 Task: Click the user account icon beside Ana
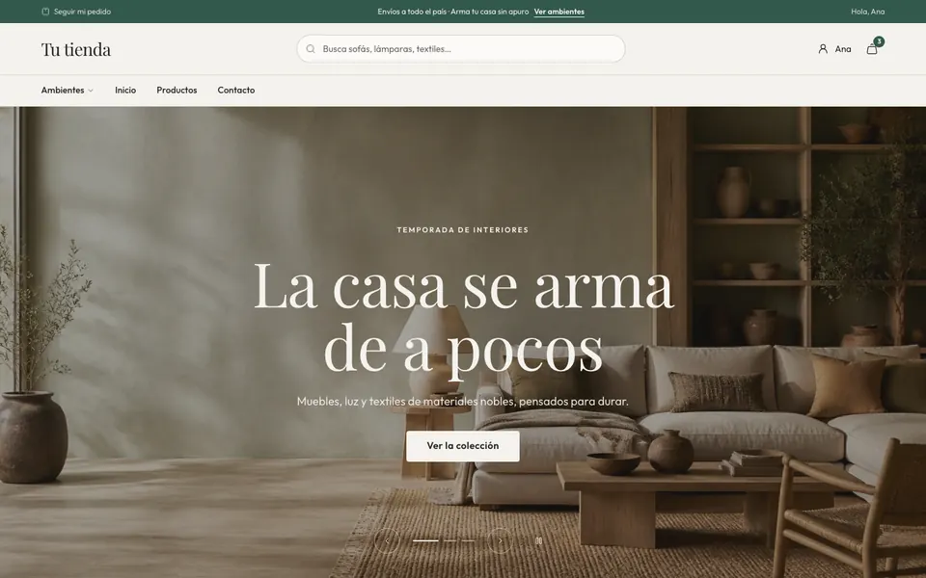click(823, 49)
